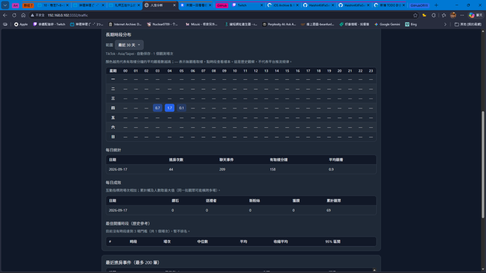Click the leftmost bookmarks bar icon

click(5, 24)
